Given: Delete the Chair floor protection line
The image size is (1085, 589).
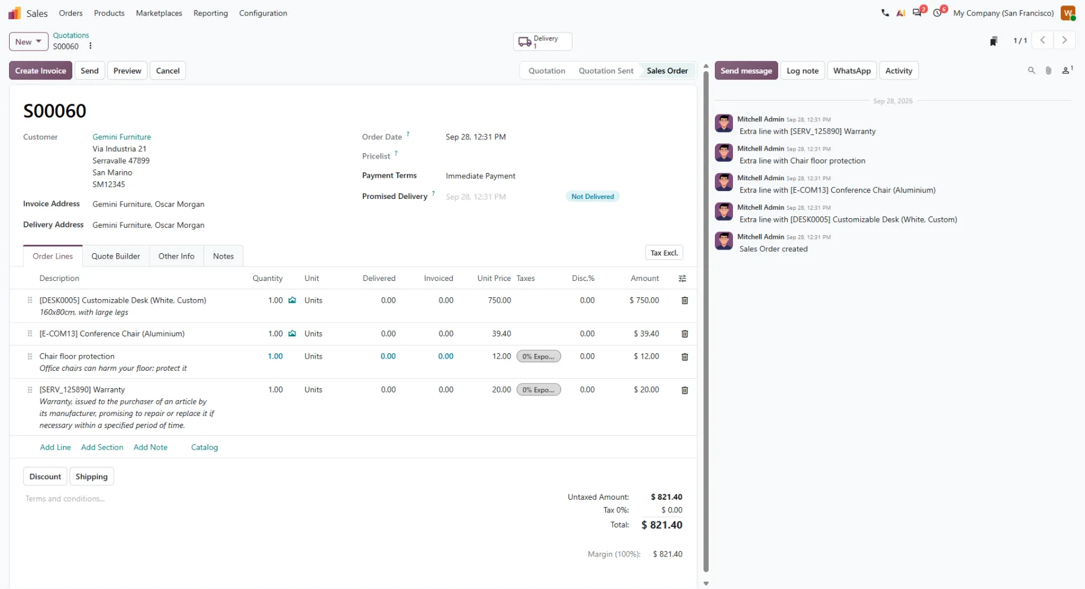Looking at the screenshot, I should pos(685,357).
